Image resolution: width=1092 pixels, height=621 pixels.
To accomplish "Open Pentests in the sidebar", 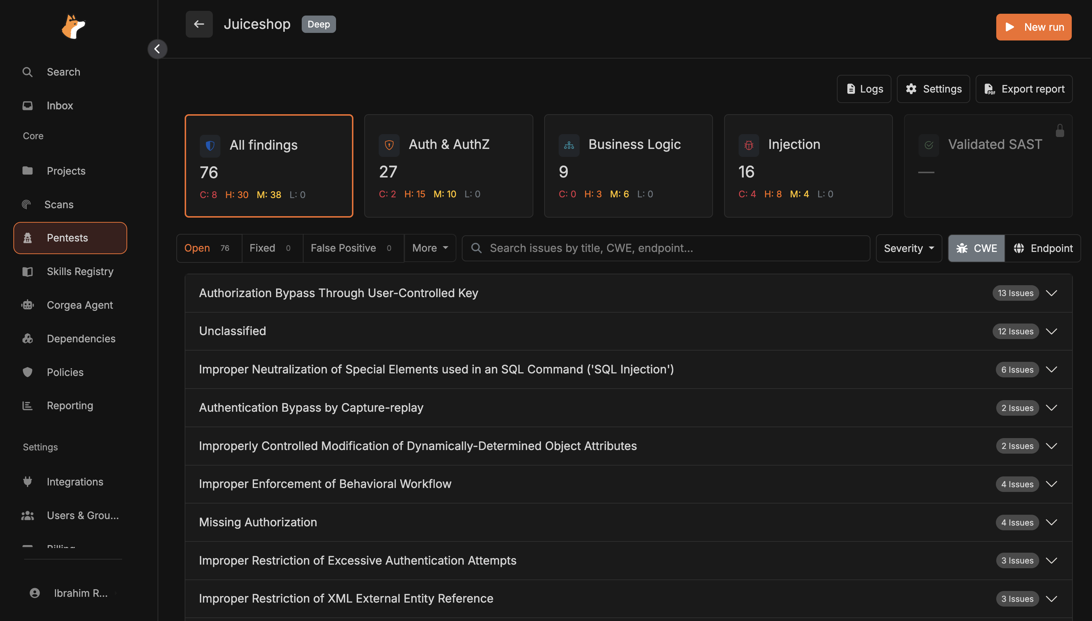I will tap(70, 238).
